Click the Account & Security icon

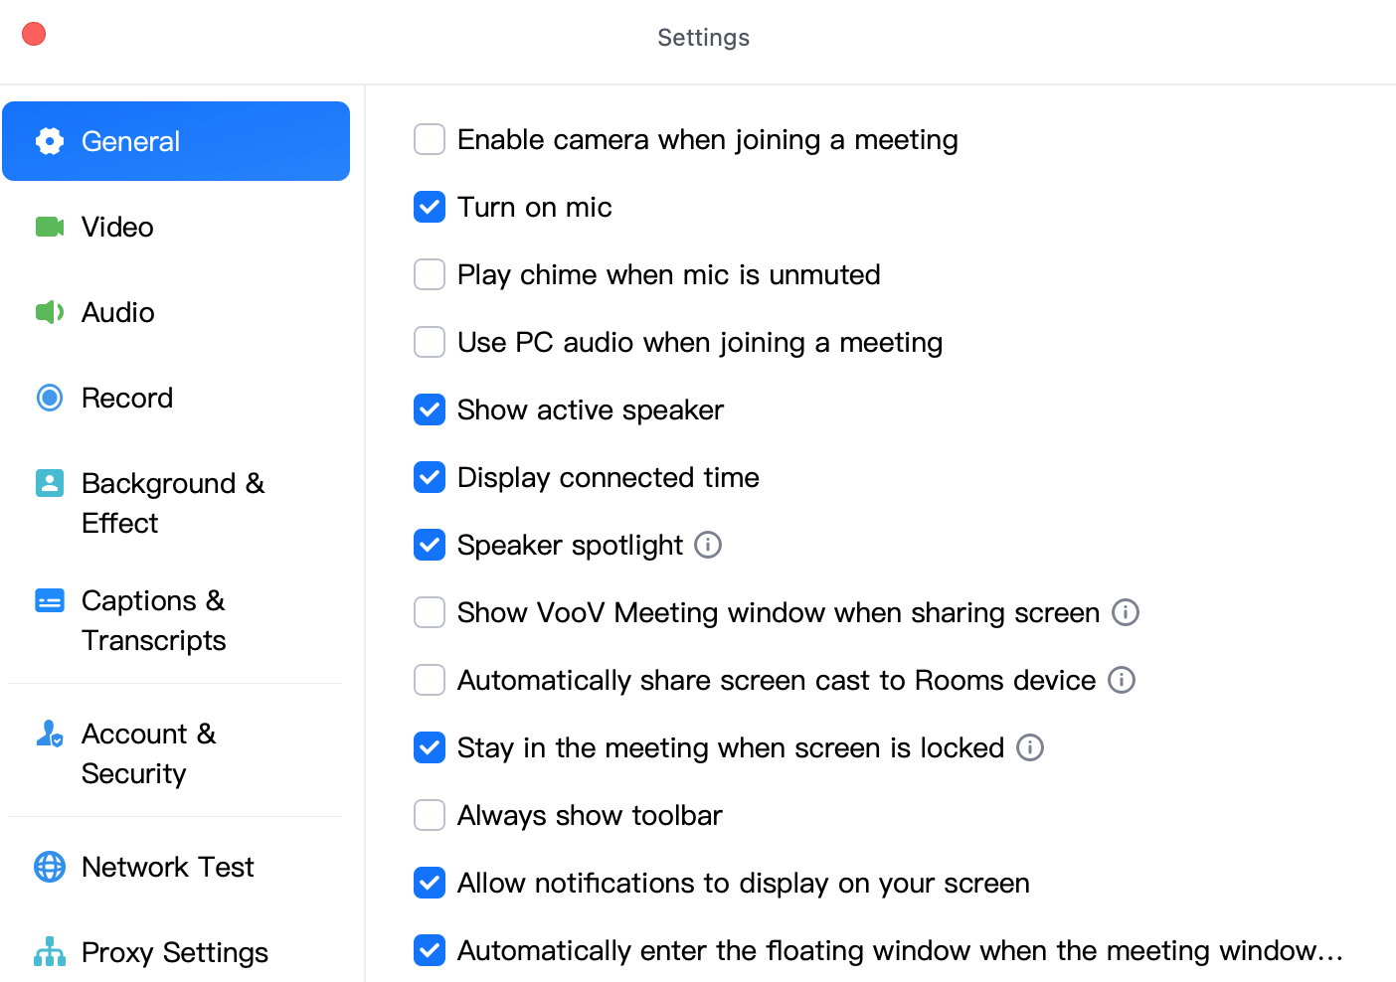click(x=48, y=734)
